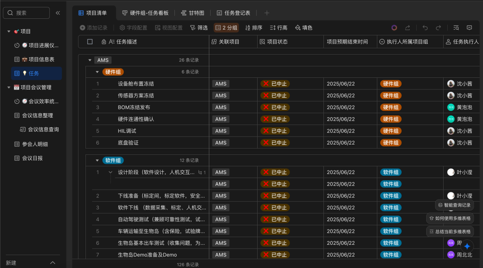Open the 行高 row height option
Screen dimensions: 483x268
tap(278, 28)
